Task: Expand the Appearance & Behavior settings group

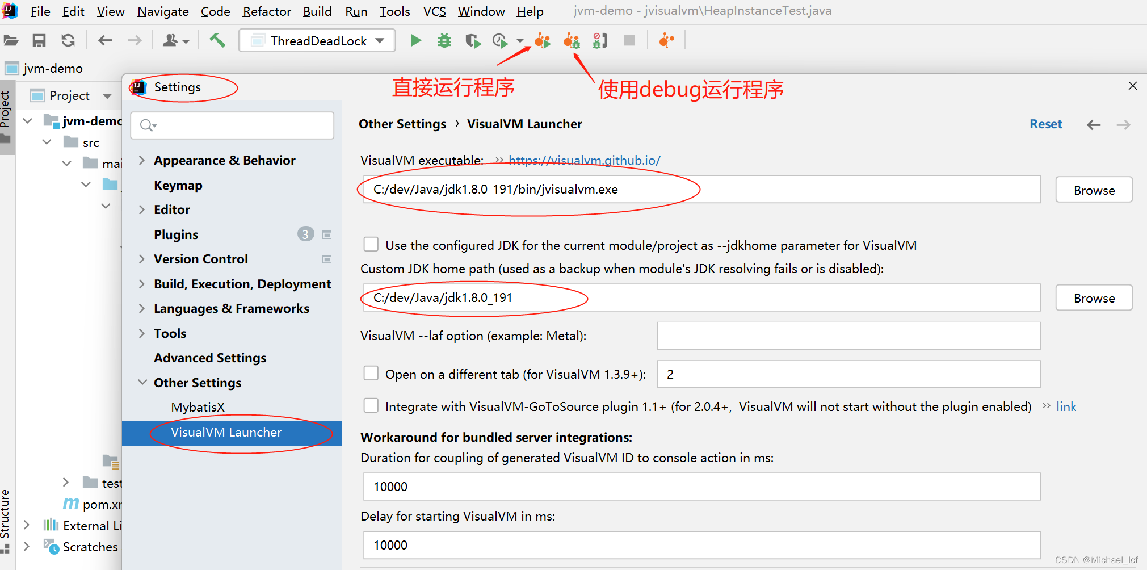Action: pos(142,160)
